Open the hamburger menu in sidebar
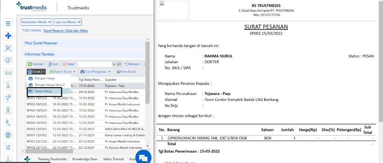 tap(8, 23)
